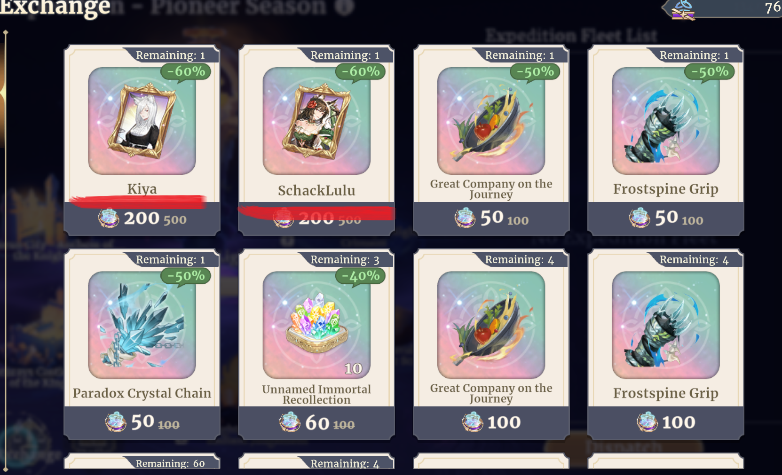
Task: Click the -40% discount tag on Recollection
Action: [x=361, y=276]
